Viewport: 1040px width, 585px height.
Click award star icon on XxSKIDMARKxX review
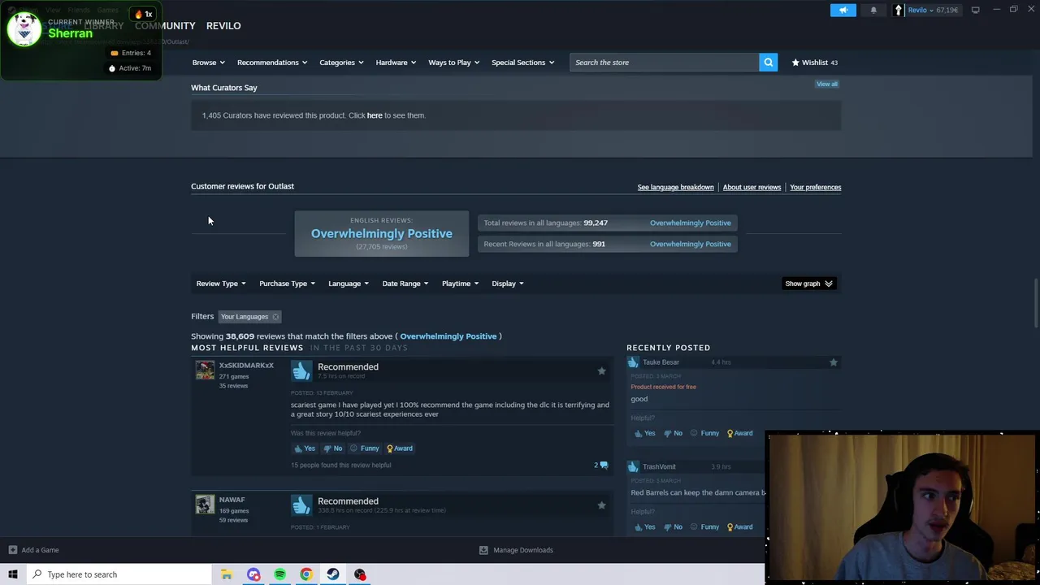[601, 371]
